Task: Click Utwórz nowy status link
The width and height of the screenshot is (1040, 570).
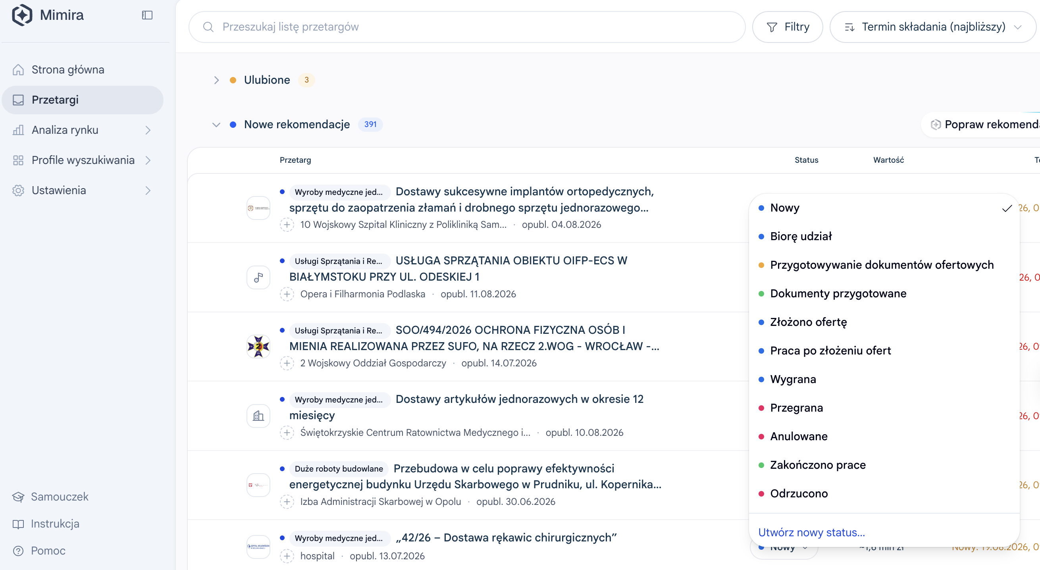Action: (x=811, y=532)
